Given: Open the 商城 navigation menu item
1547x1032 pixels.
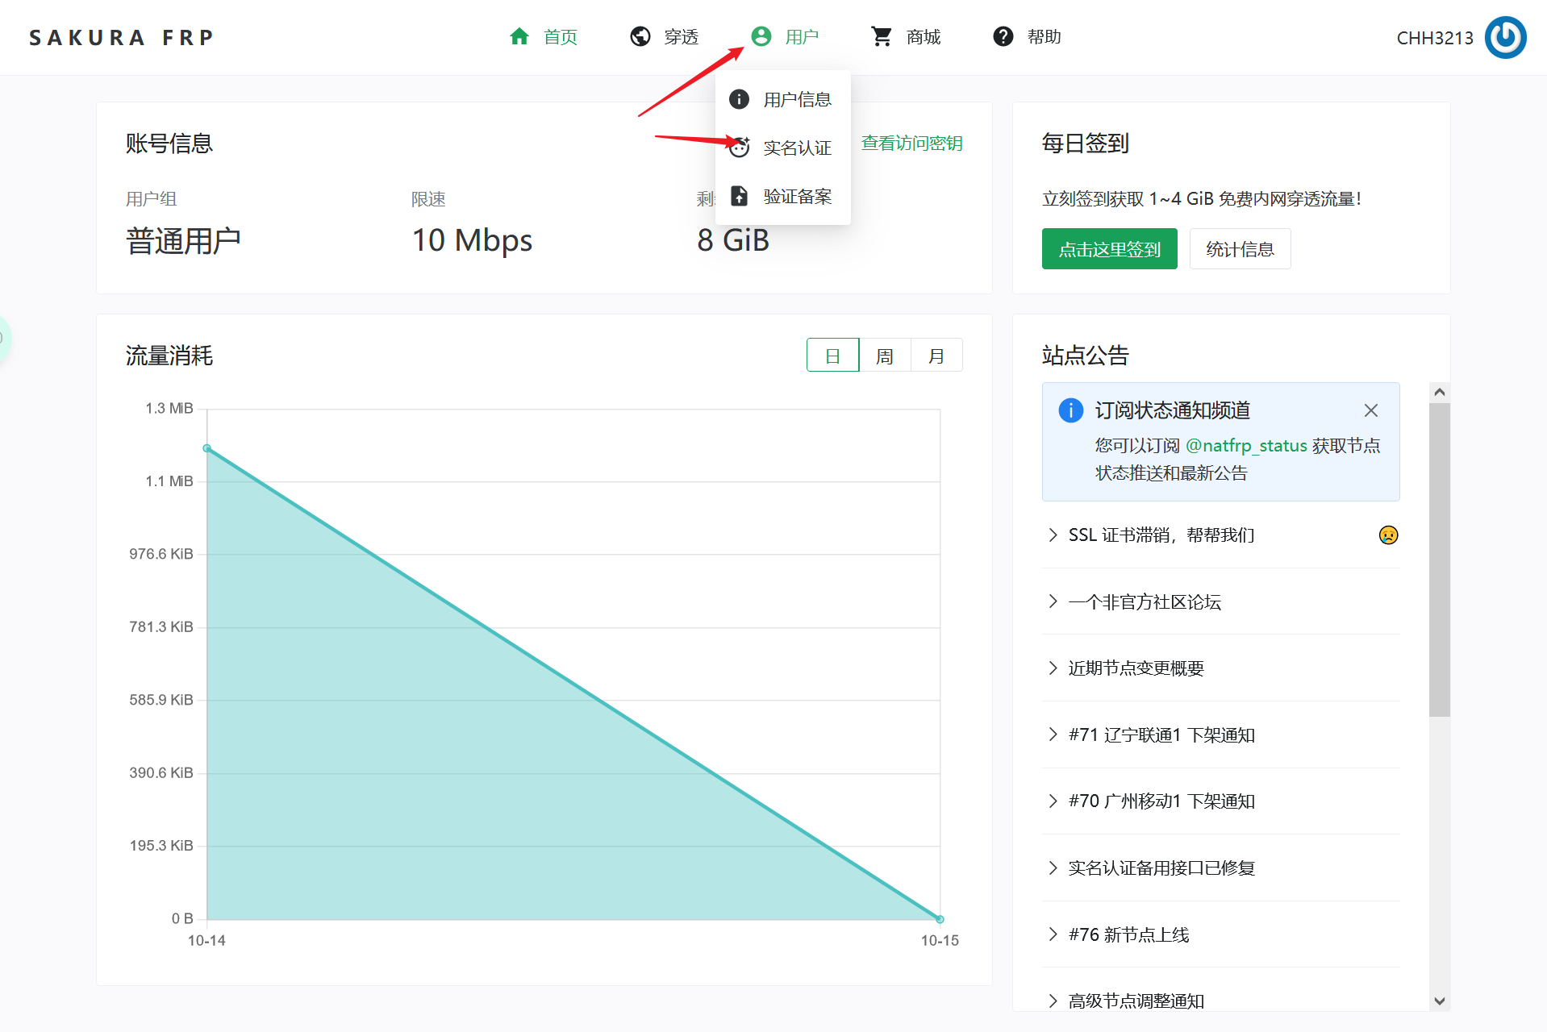Looking at the screenshot, I should [x=923, y=36].
